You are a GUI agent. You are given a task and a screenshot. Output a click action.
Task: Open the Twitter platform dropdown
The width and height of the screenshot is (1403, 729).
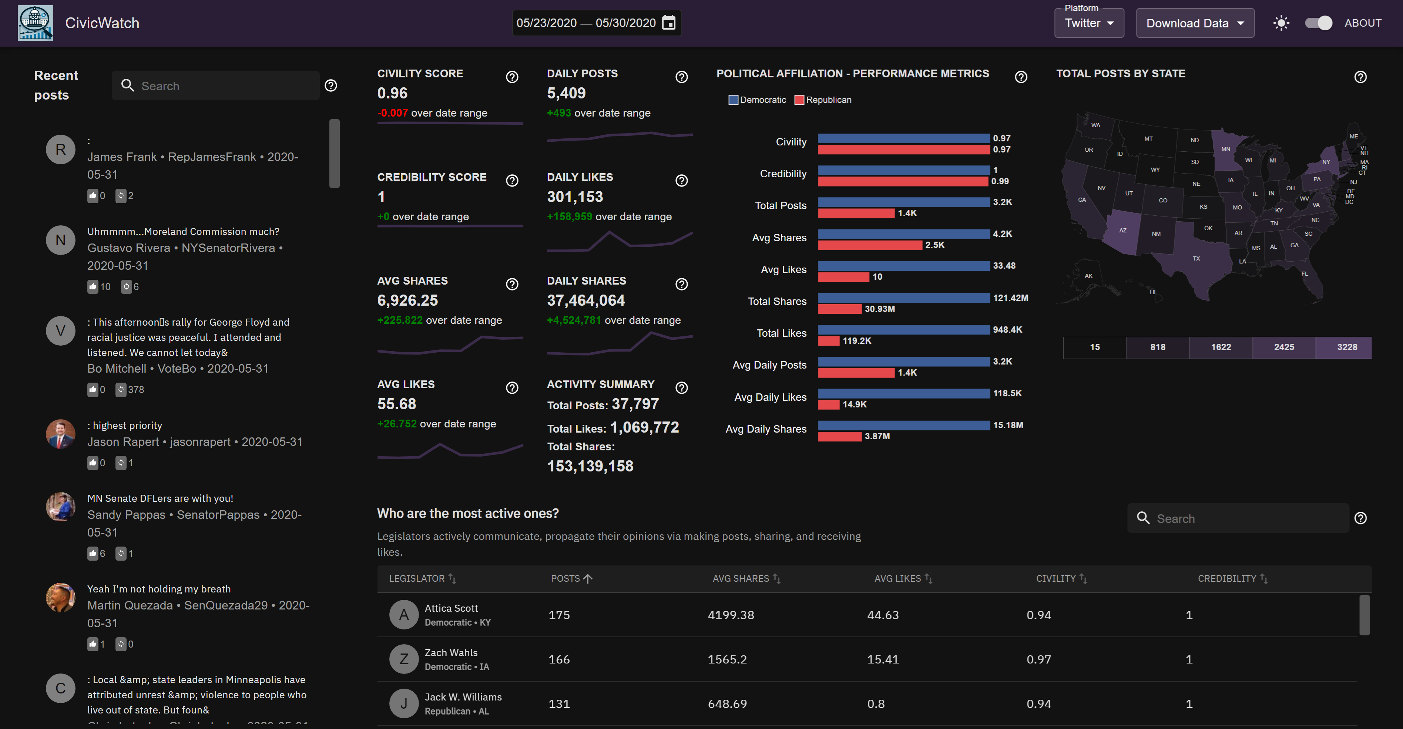(x=1089, y=23)
